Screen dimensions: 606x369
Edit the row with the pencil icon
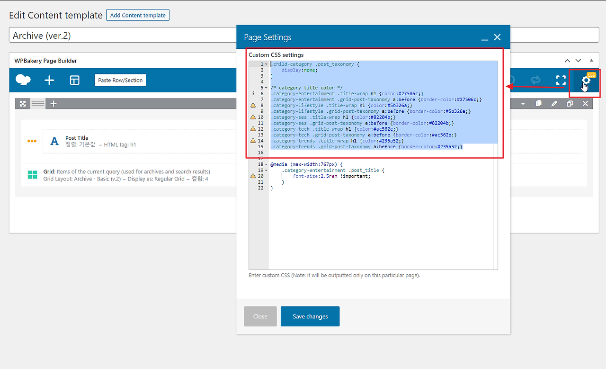(x=554, y=104)
